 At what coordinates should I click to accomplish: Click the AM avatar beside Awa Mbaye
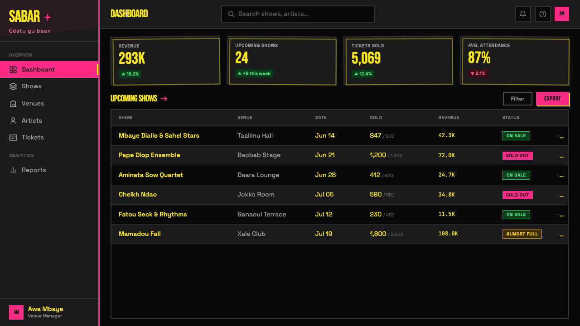click(x=16, y=312)
